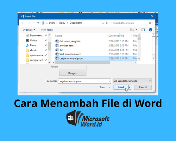The height and width of the screenshot is (141, 176).
Task: Open the File name dropdown arrow
Action: (109, 81)
